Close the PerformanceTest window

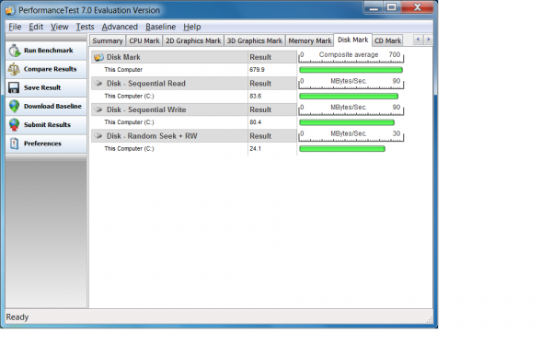click(x=417, y=7)
